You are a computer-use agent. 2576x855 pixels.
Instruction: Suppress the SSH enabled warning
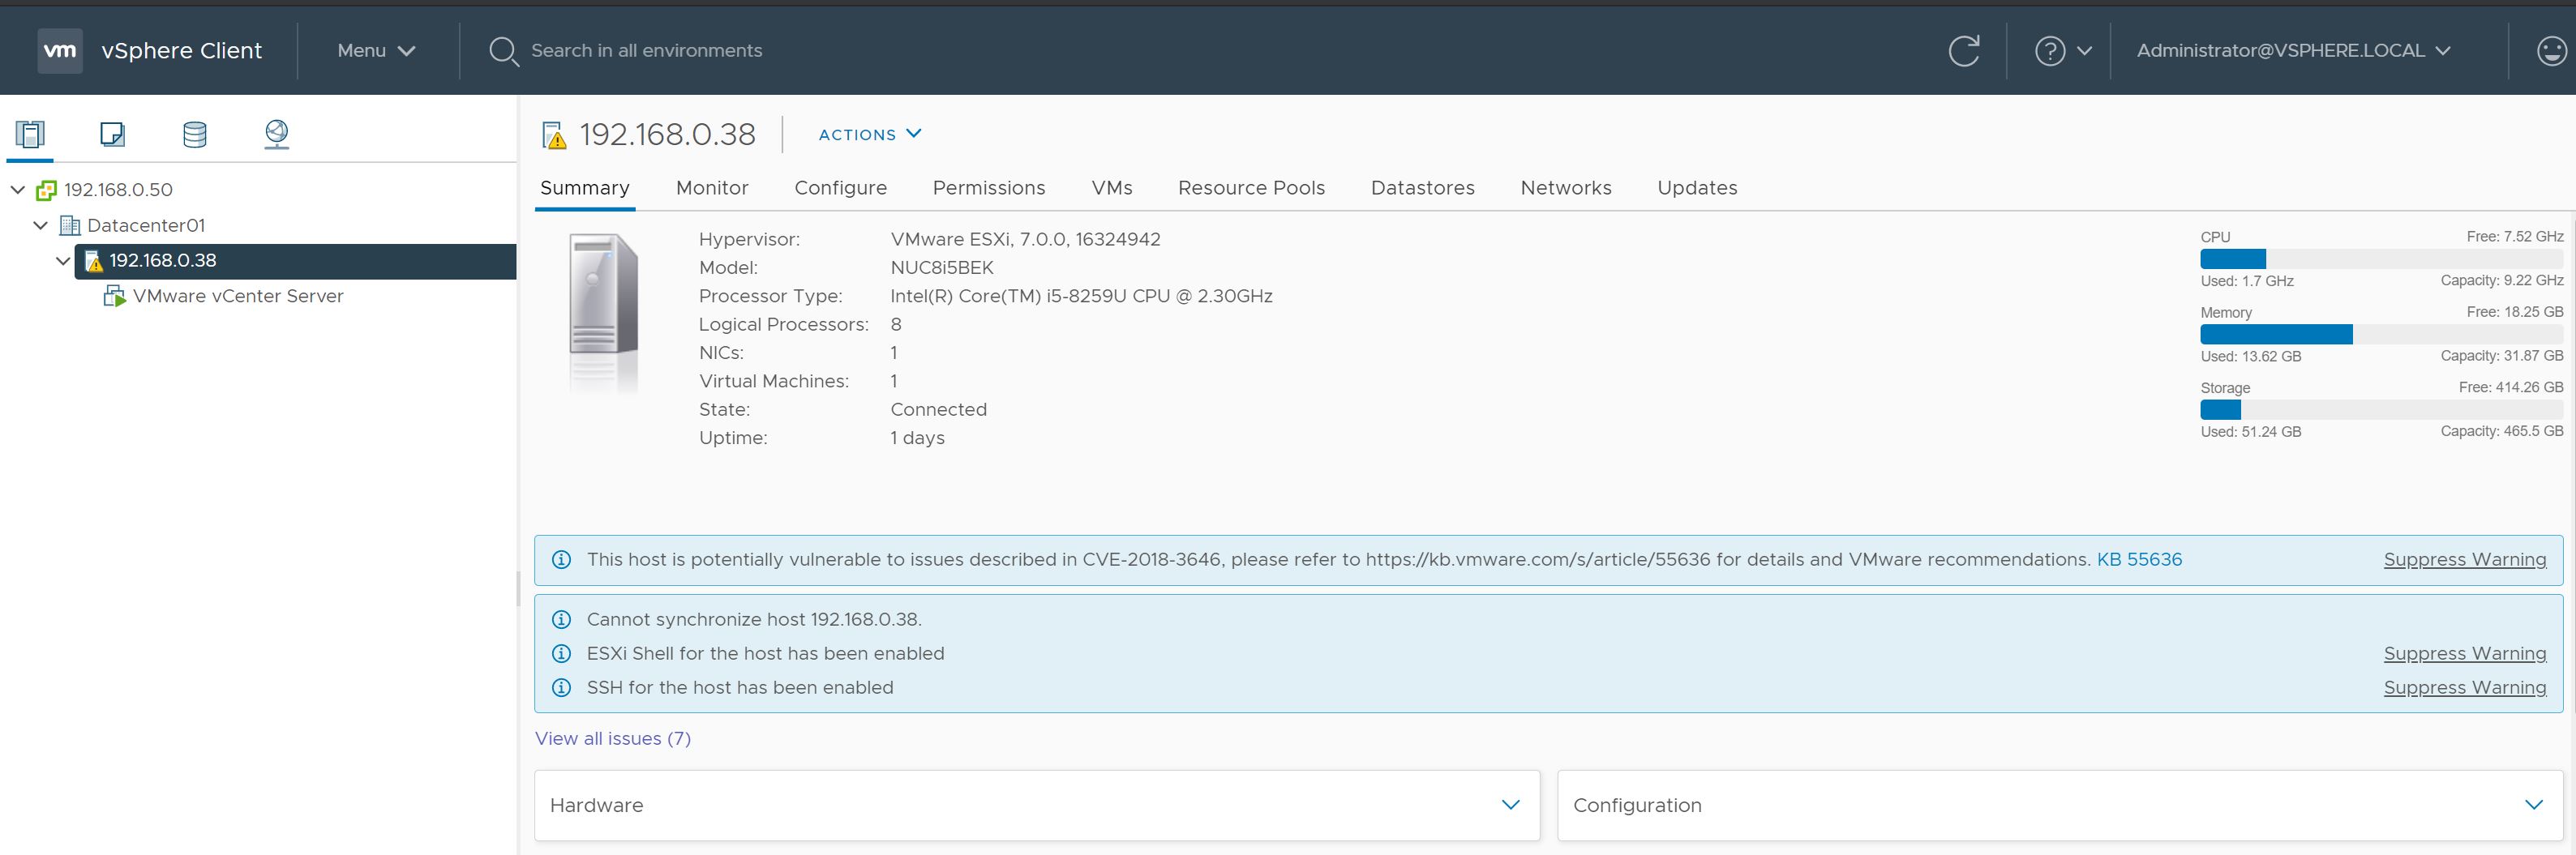tap(2465, 688)
